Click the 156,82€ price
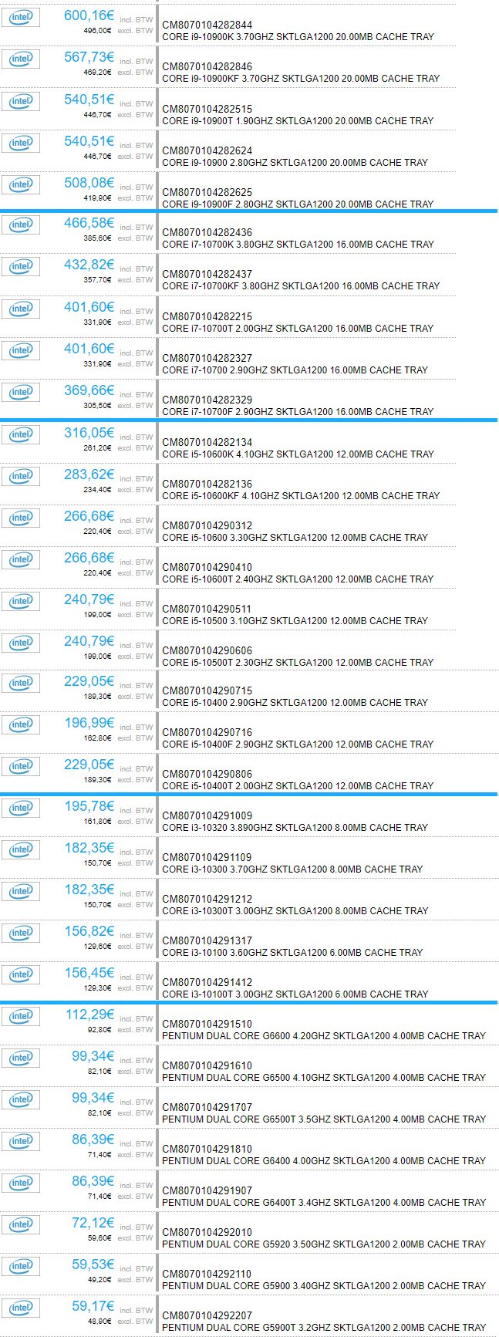Image resolution: width=499 pixels, height=1337 pixels. pyautogui.click(x=89, y=931)
